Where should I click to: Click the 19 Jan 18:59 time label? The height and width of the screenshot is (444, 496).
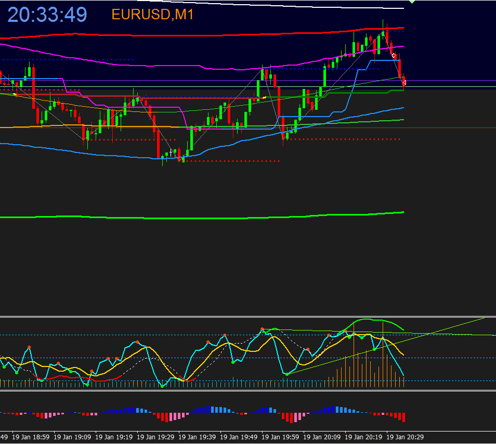pos(31,437)
